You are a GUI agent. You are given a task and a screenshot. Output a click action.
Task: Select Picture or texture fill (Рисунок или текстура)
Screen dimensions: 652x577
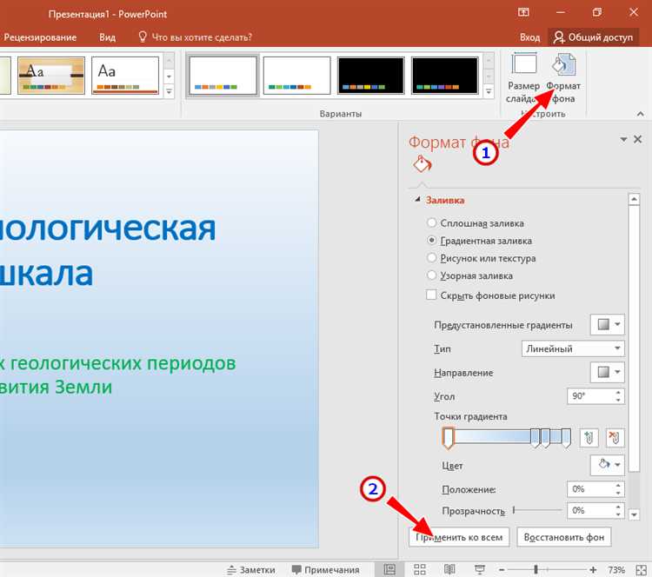431,258
